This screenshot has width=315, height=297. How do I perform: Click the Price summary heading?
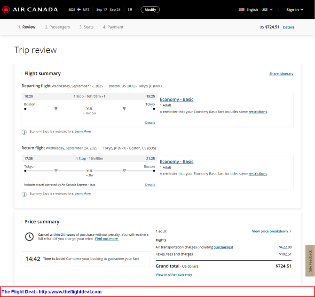[42, 222]
